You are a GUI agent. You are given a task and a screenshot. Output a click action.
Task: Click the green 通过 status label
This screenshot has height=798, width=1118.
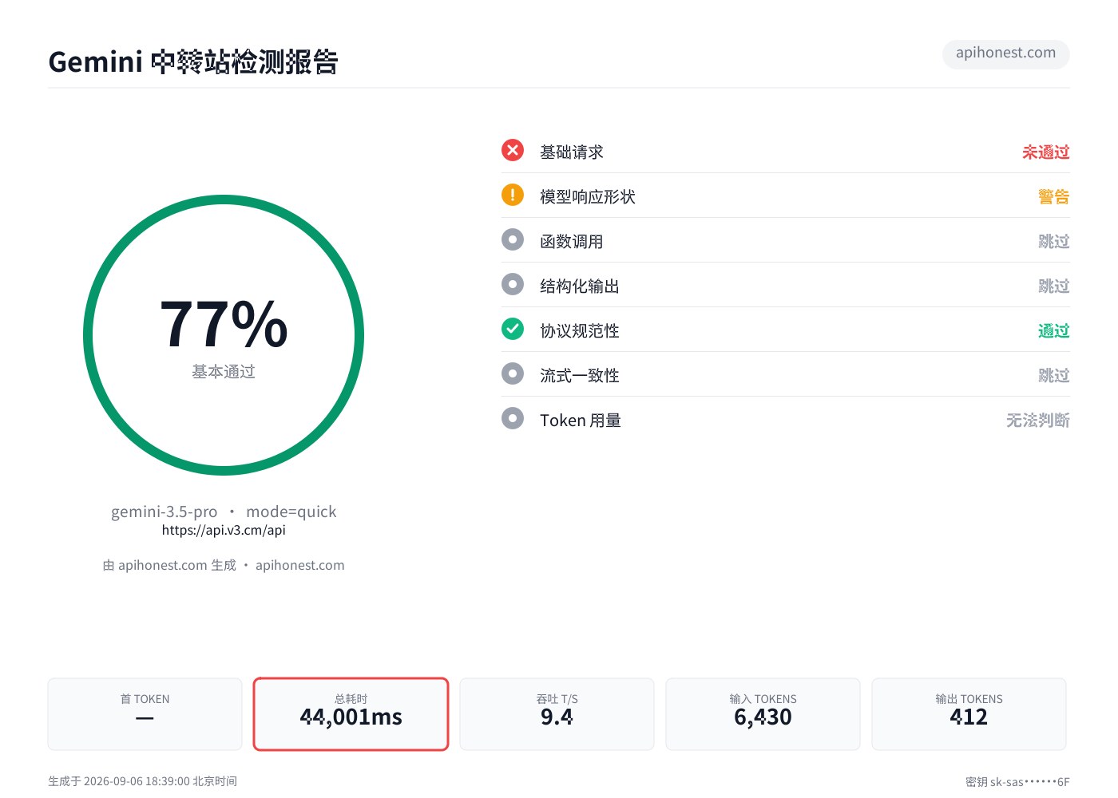1053,330
